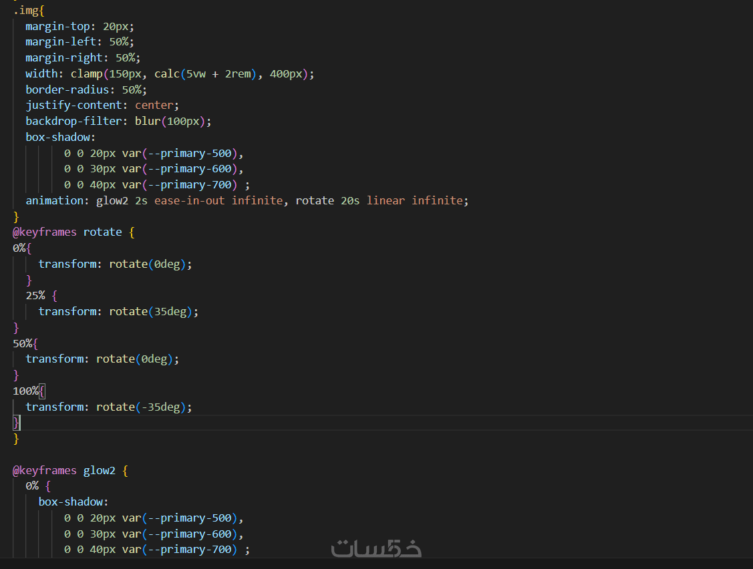
Task: Click the 100%{ keyframe selector
Action: click(29, 391)
